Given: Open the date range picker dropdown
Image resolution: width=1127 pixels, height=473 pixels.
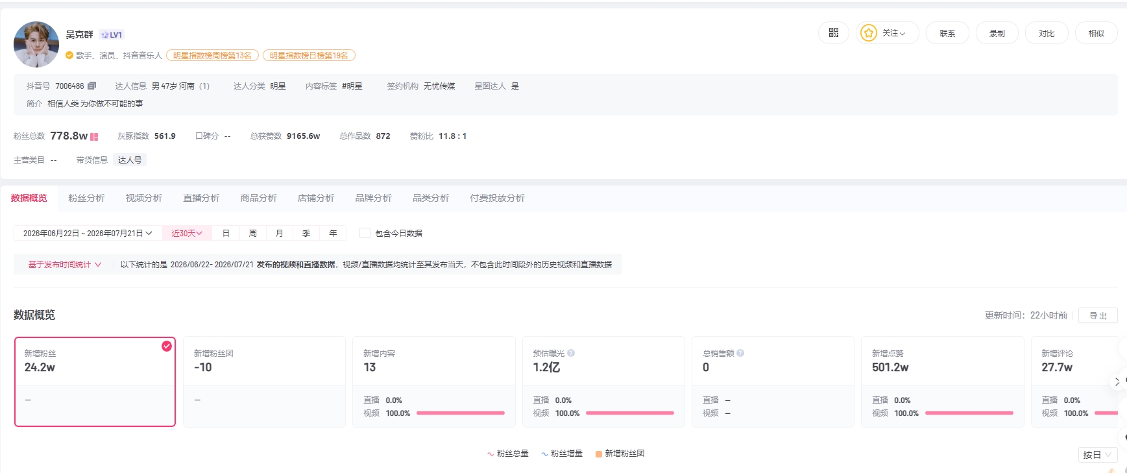Looking at the screenshot, I should (88, 233).
